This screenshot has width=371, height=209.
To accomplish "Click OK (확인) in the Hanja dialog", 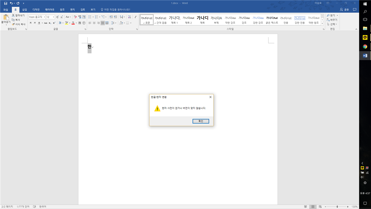I will click(201, 121).
